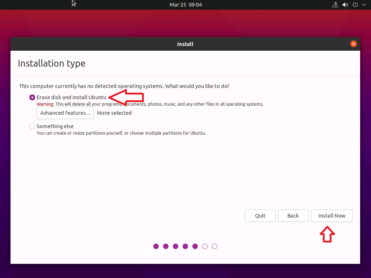371x278 pixels.
Task: Select the Erase disk radio button
Action: point(32,97)
